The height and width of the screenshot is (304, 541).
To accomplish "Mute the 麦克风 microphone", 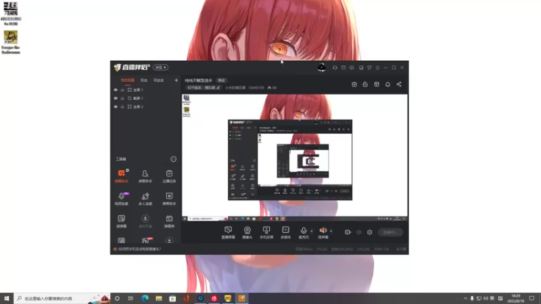I will [303, 232].
